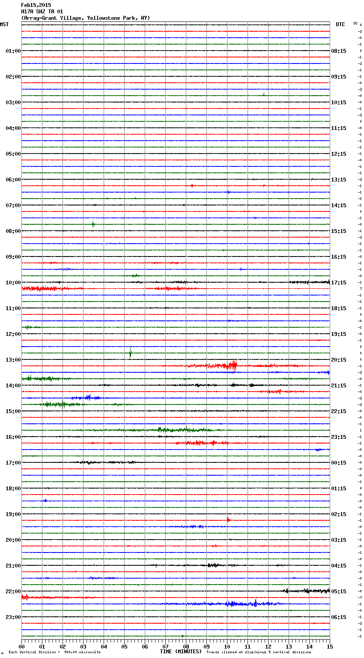The width and height of the screenshot is (364, 658).
Task: Click the 05:15 UTC row label
Action: click(339, 592)
